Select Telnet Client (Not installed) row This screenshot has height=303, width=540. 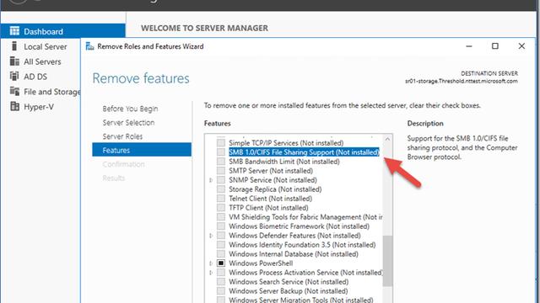[x=270, y=199]
